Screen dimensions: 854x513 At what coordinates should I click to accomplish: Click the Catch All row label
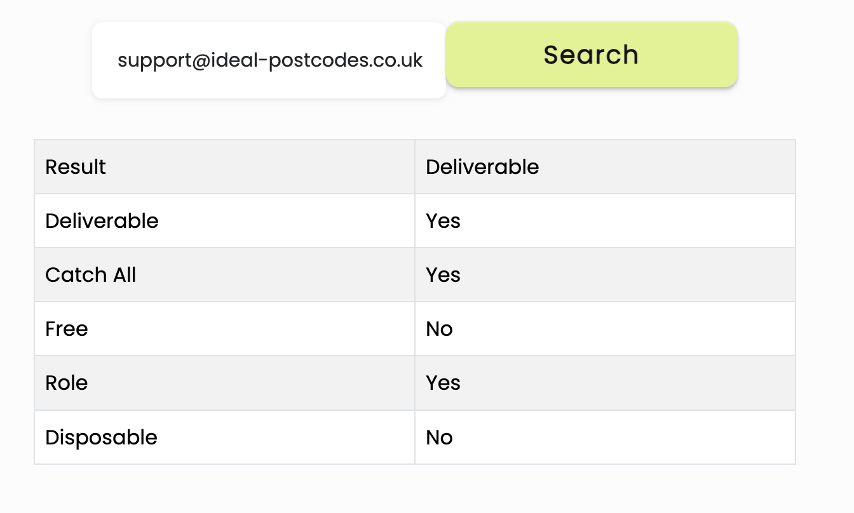coord(91,275)
